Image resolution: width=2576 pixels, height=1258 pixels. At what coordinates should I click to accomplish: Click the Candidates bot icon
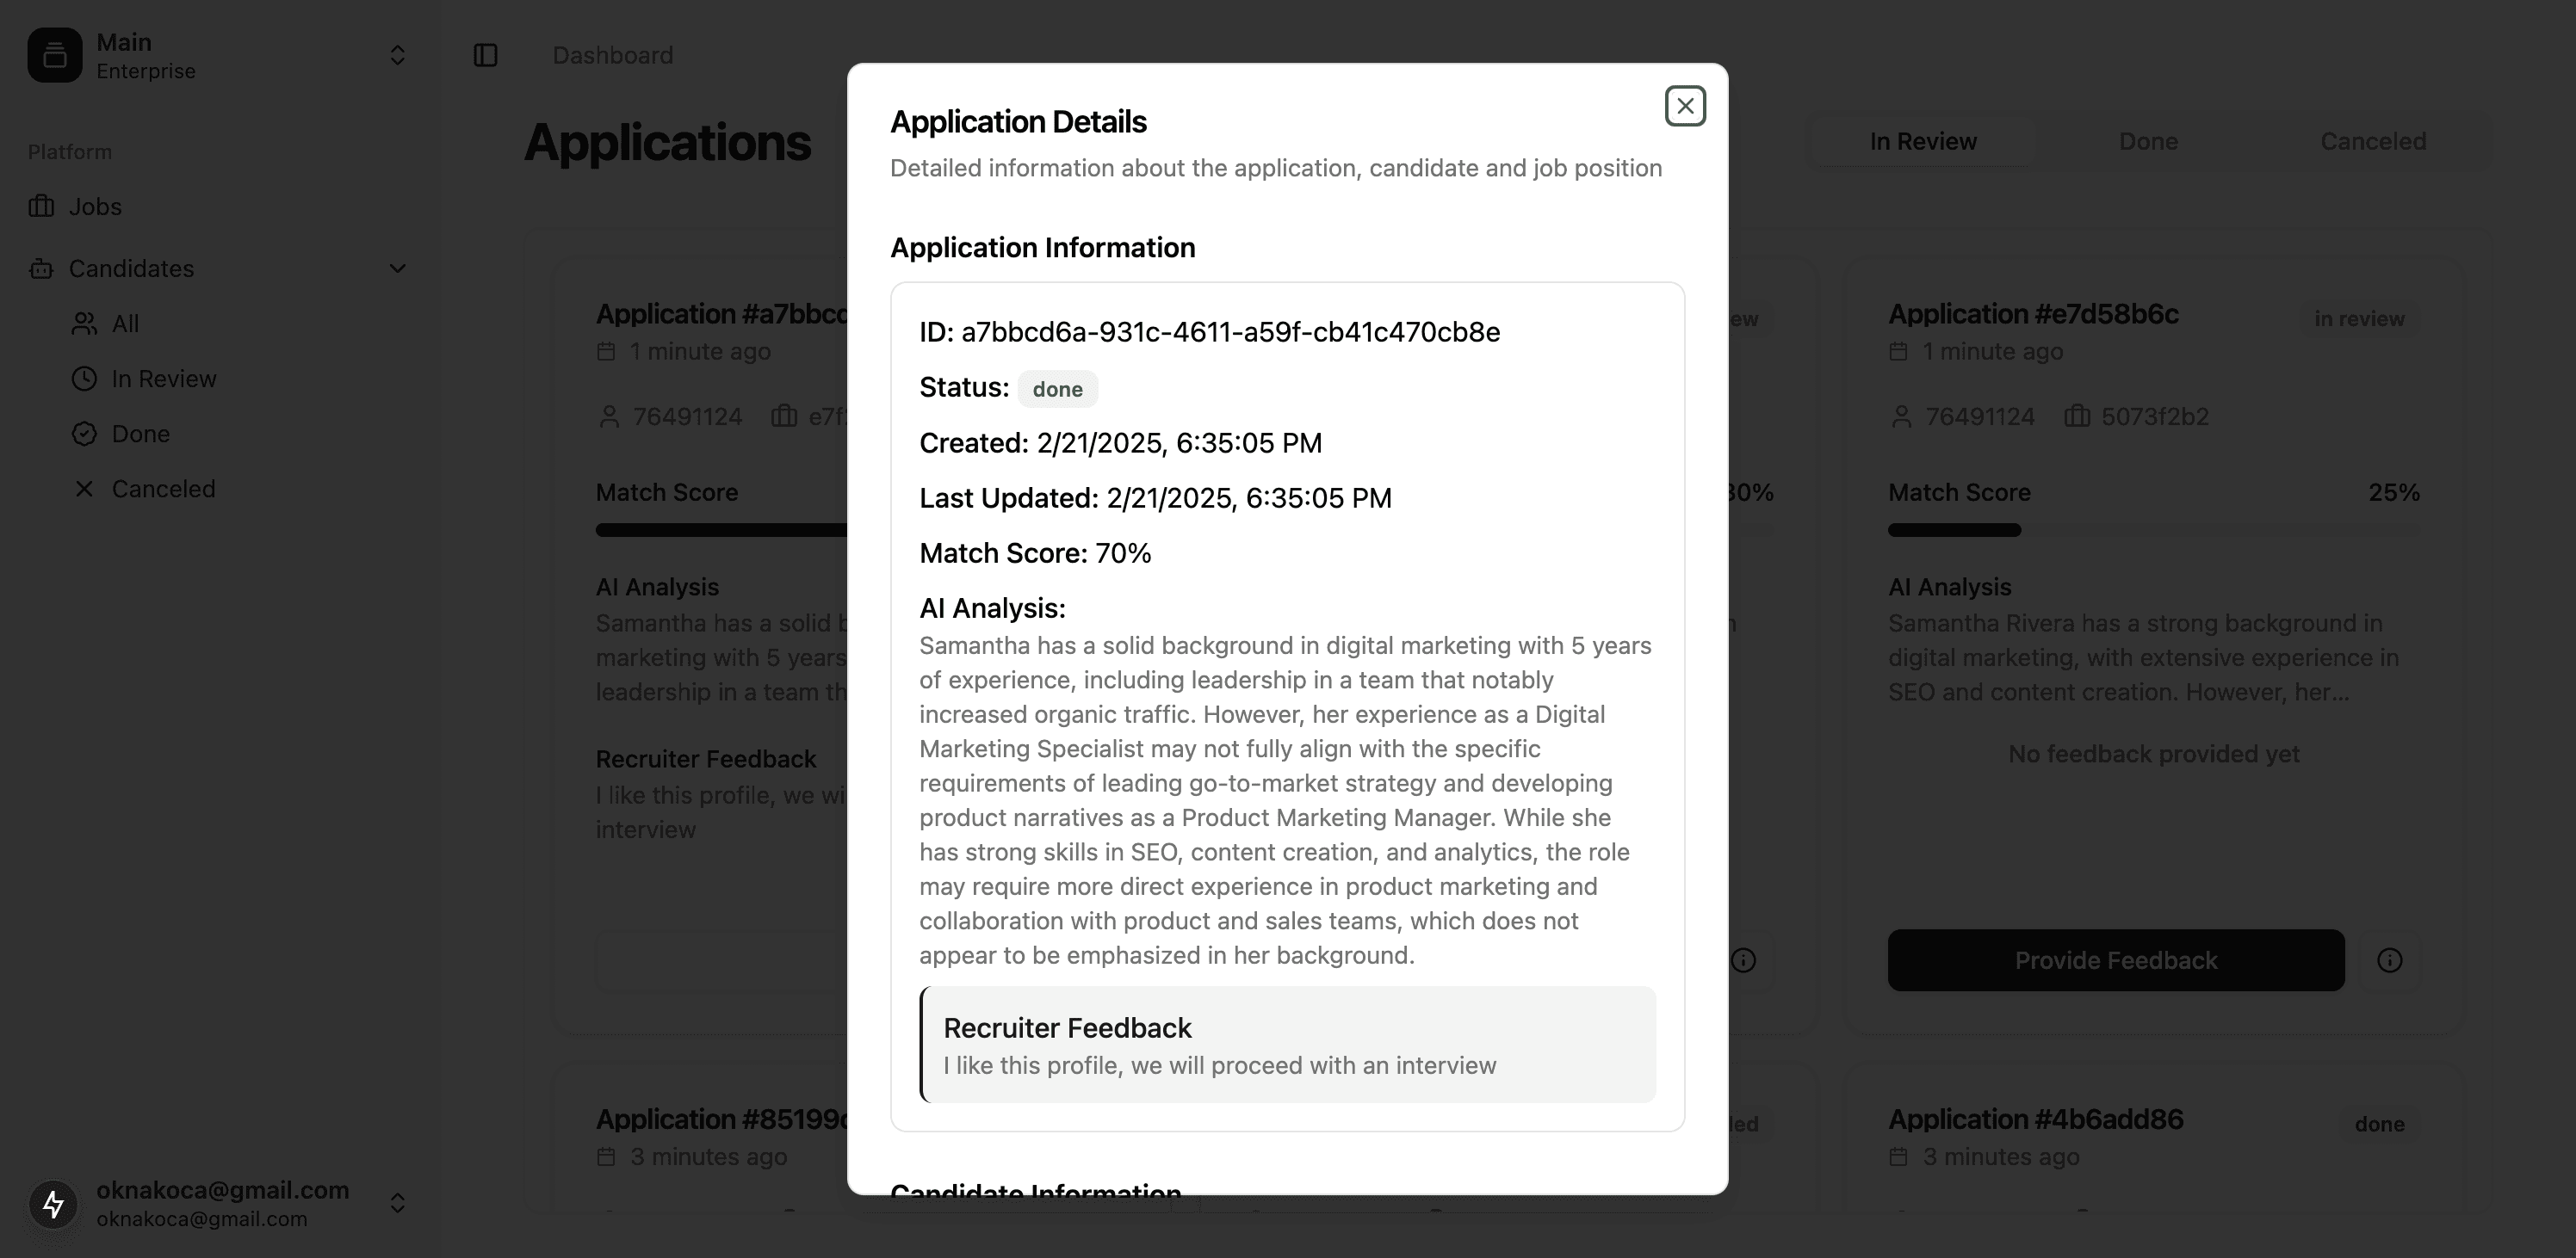click(x=41, y=268)
